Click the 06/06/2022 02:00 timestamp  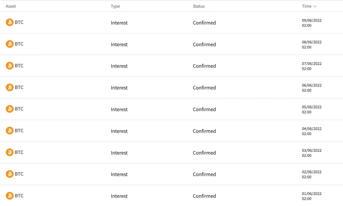click(x=312, y=88)
